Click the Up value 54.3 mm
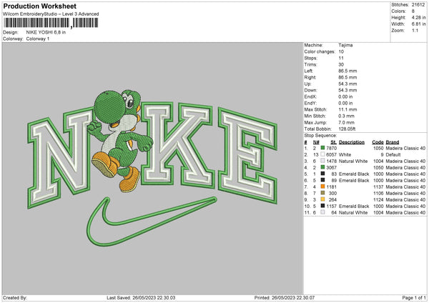 pyautogui.click(x=347, y=84)
